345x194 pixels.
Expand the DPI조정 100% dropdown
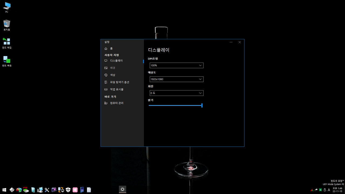coord(177,65)
